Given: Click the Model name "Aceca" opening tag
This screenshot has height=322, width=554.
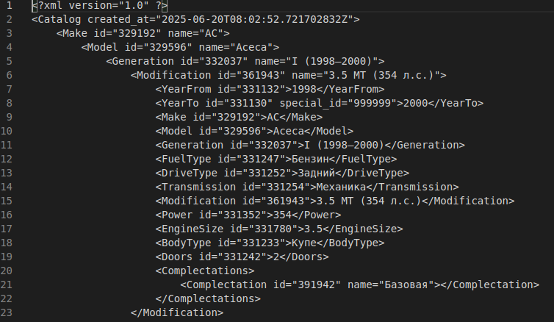Looking at the screenshot, I should 180,47.
